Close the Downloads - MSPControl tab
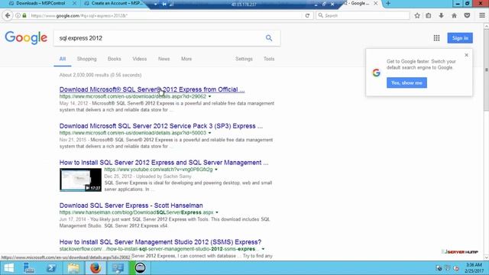Viewport: 489px width, 275px height. point(74,3)
